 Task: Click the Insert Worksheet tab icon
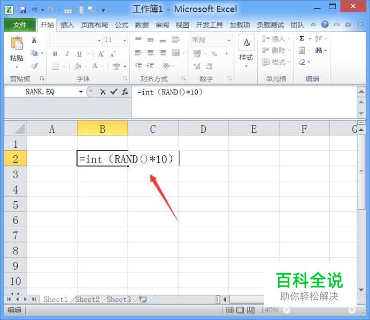(143, 299)
